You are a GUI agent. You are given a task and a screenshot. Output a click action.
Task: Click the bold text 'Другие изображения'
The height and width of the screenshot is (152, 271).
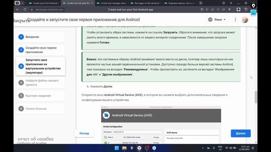click(x=117, y=74)
